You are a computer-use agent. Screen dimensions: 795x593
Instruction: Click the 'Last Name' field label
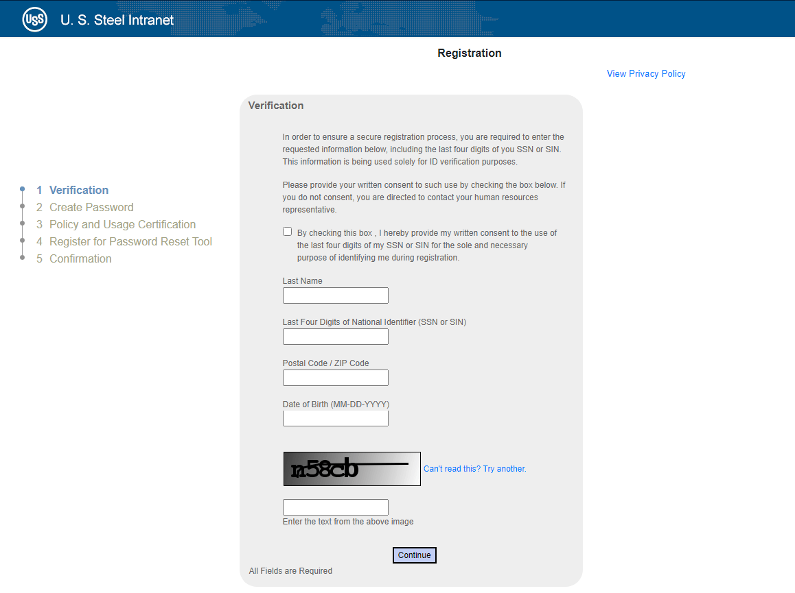point(302,281)
